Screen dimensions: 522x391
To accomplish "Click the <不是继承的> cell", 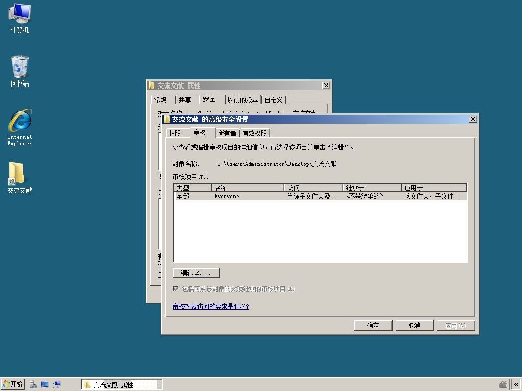I will click(364, 196).
